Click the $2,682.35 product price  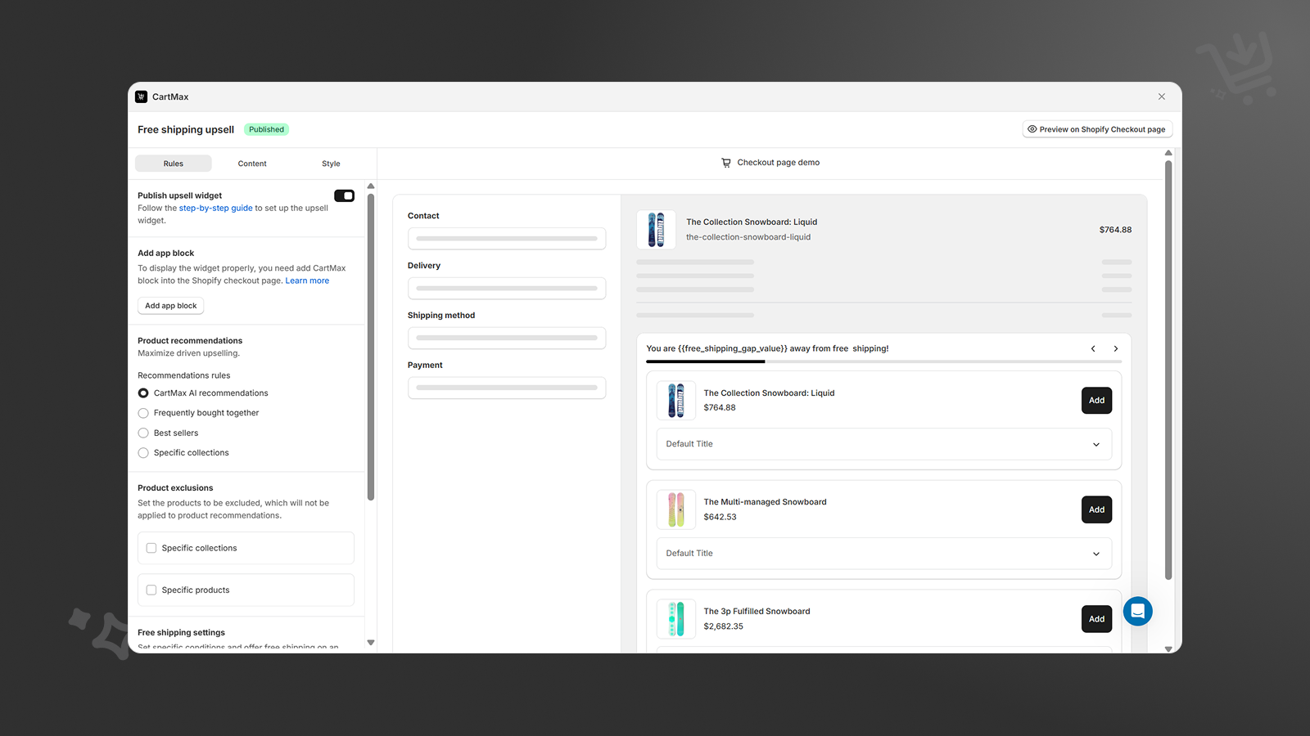coord(724,626)
